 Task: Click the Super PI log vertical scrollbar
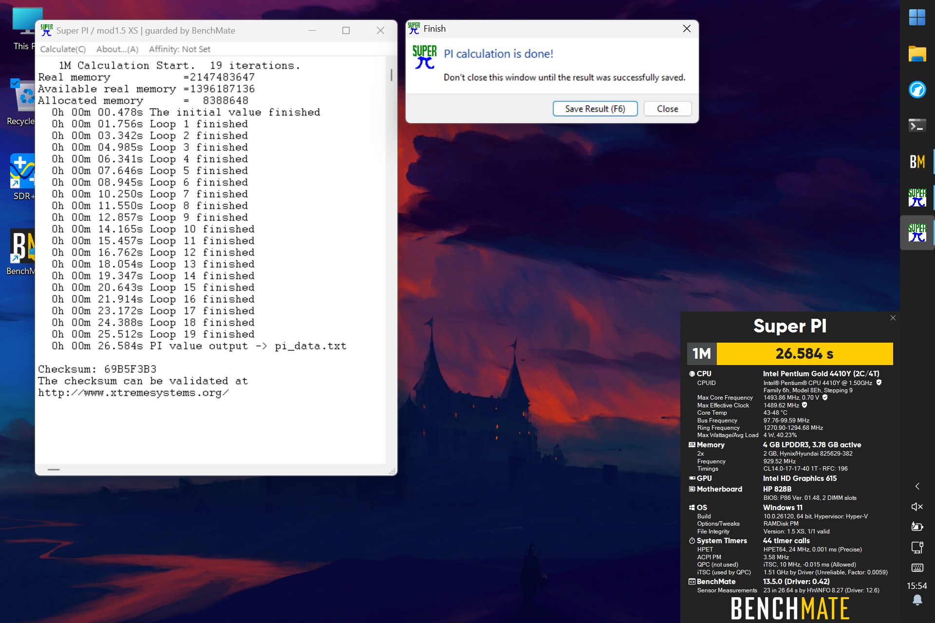pyautogui.click(x=391, y=260)
